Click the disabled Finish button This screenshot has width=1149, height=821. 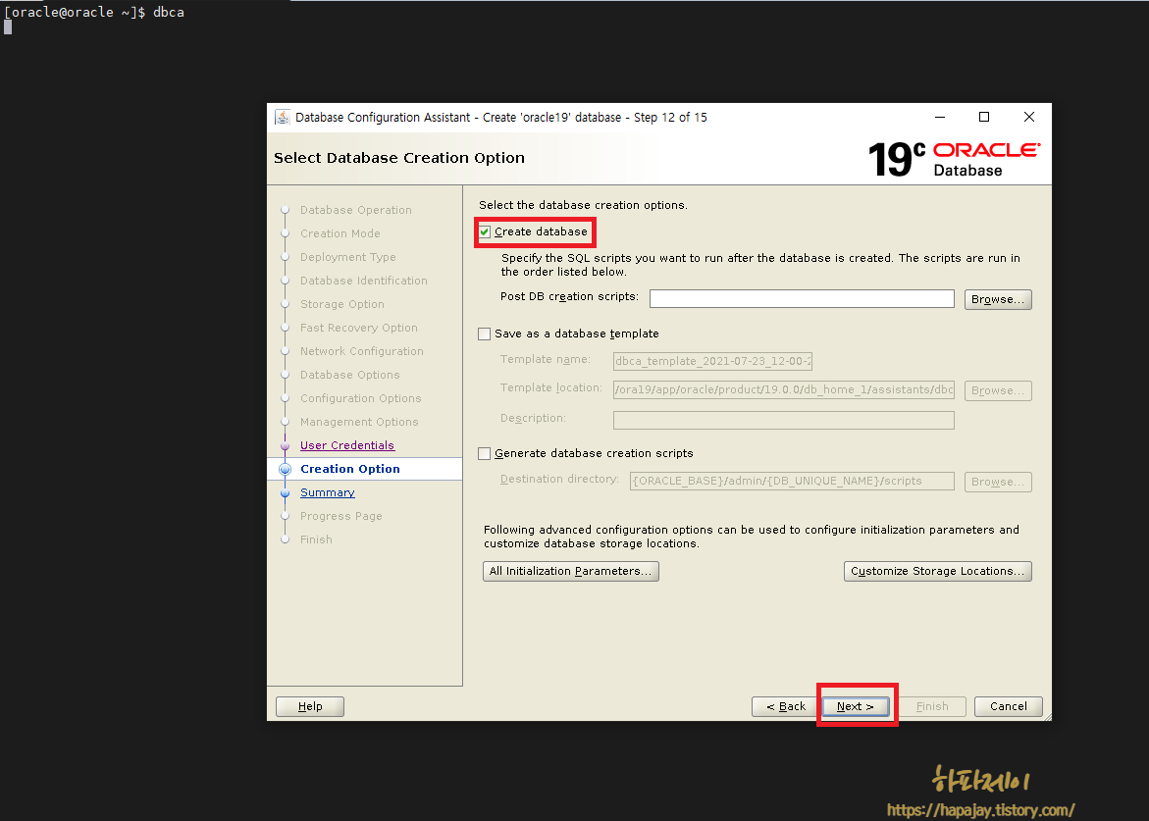931,707
